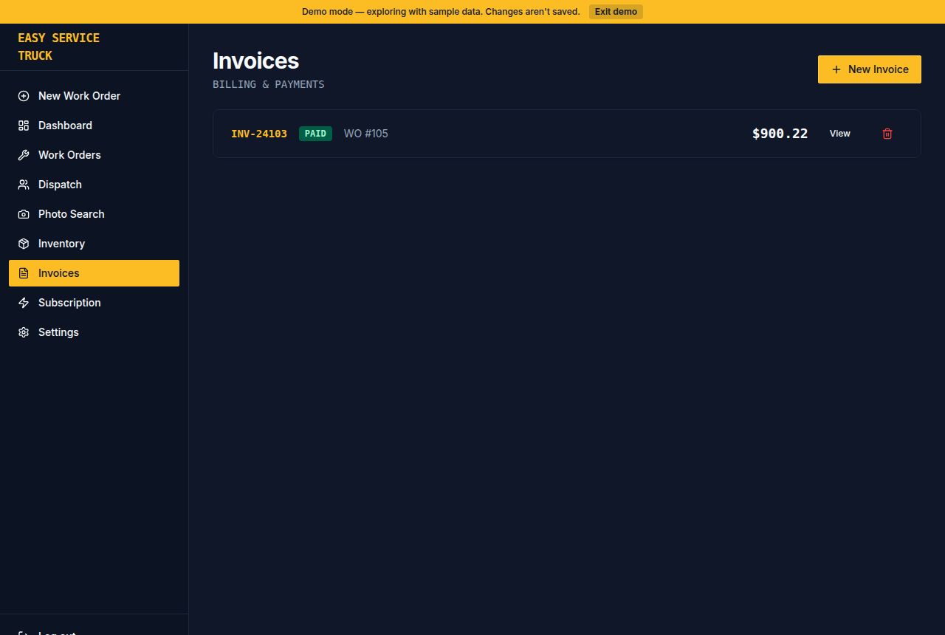Image resolution: width=945 pixels, height=635 pixels.
Task: Open the Subscription page
Action: [x=94, y=303]
